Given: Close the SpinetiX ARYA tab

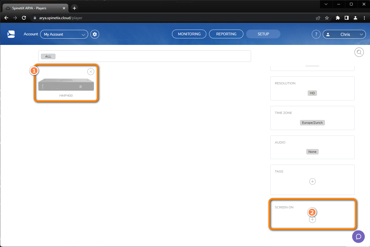Looking at the screenshot, I should pos(64,8).
